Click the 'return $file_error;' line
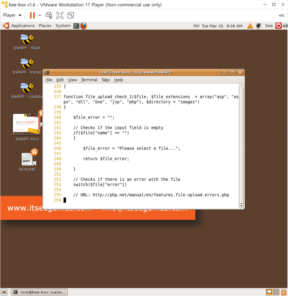Screen dimensions: 288x296 pyautogui.click(x=106, y=159)
